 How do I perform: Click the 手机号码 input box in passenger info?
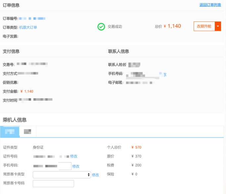tap(65, 166)
